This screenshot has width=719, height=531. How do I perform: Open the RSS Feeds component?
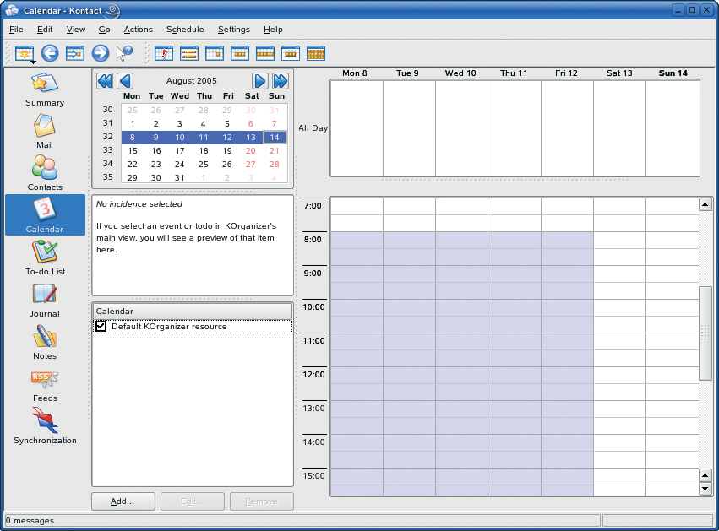45,385
